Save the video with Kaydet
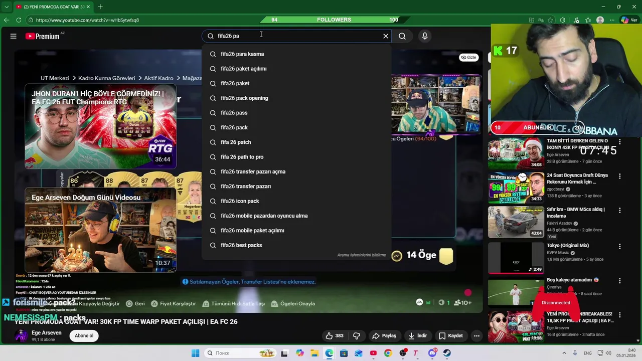This screenshot has height=361, width=642. pyautogui.click(x=451, y=336)
